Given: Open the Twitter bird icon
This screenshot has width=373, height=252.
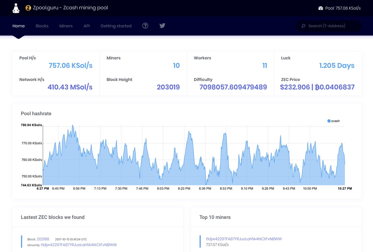Looking at the screenshot, I should coord(162,26).
